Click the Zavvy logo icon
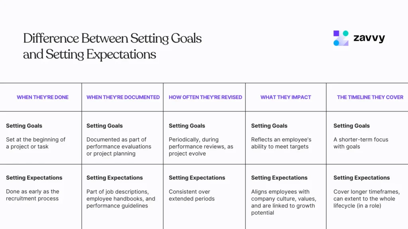Screen dimensions: 408x229 tap(341, 38)
